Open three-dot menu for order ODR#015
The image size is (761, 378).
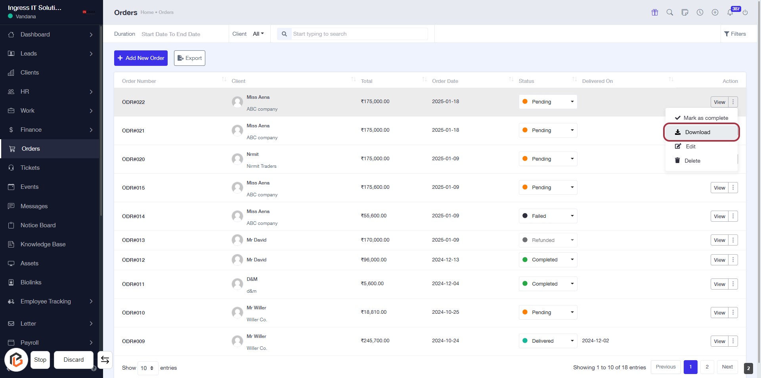[733, 188]
